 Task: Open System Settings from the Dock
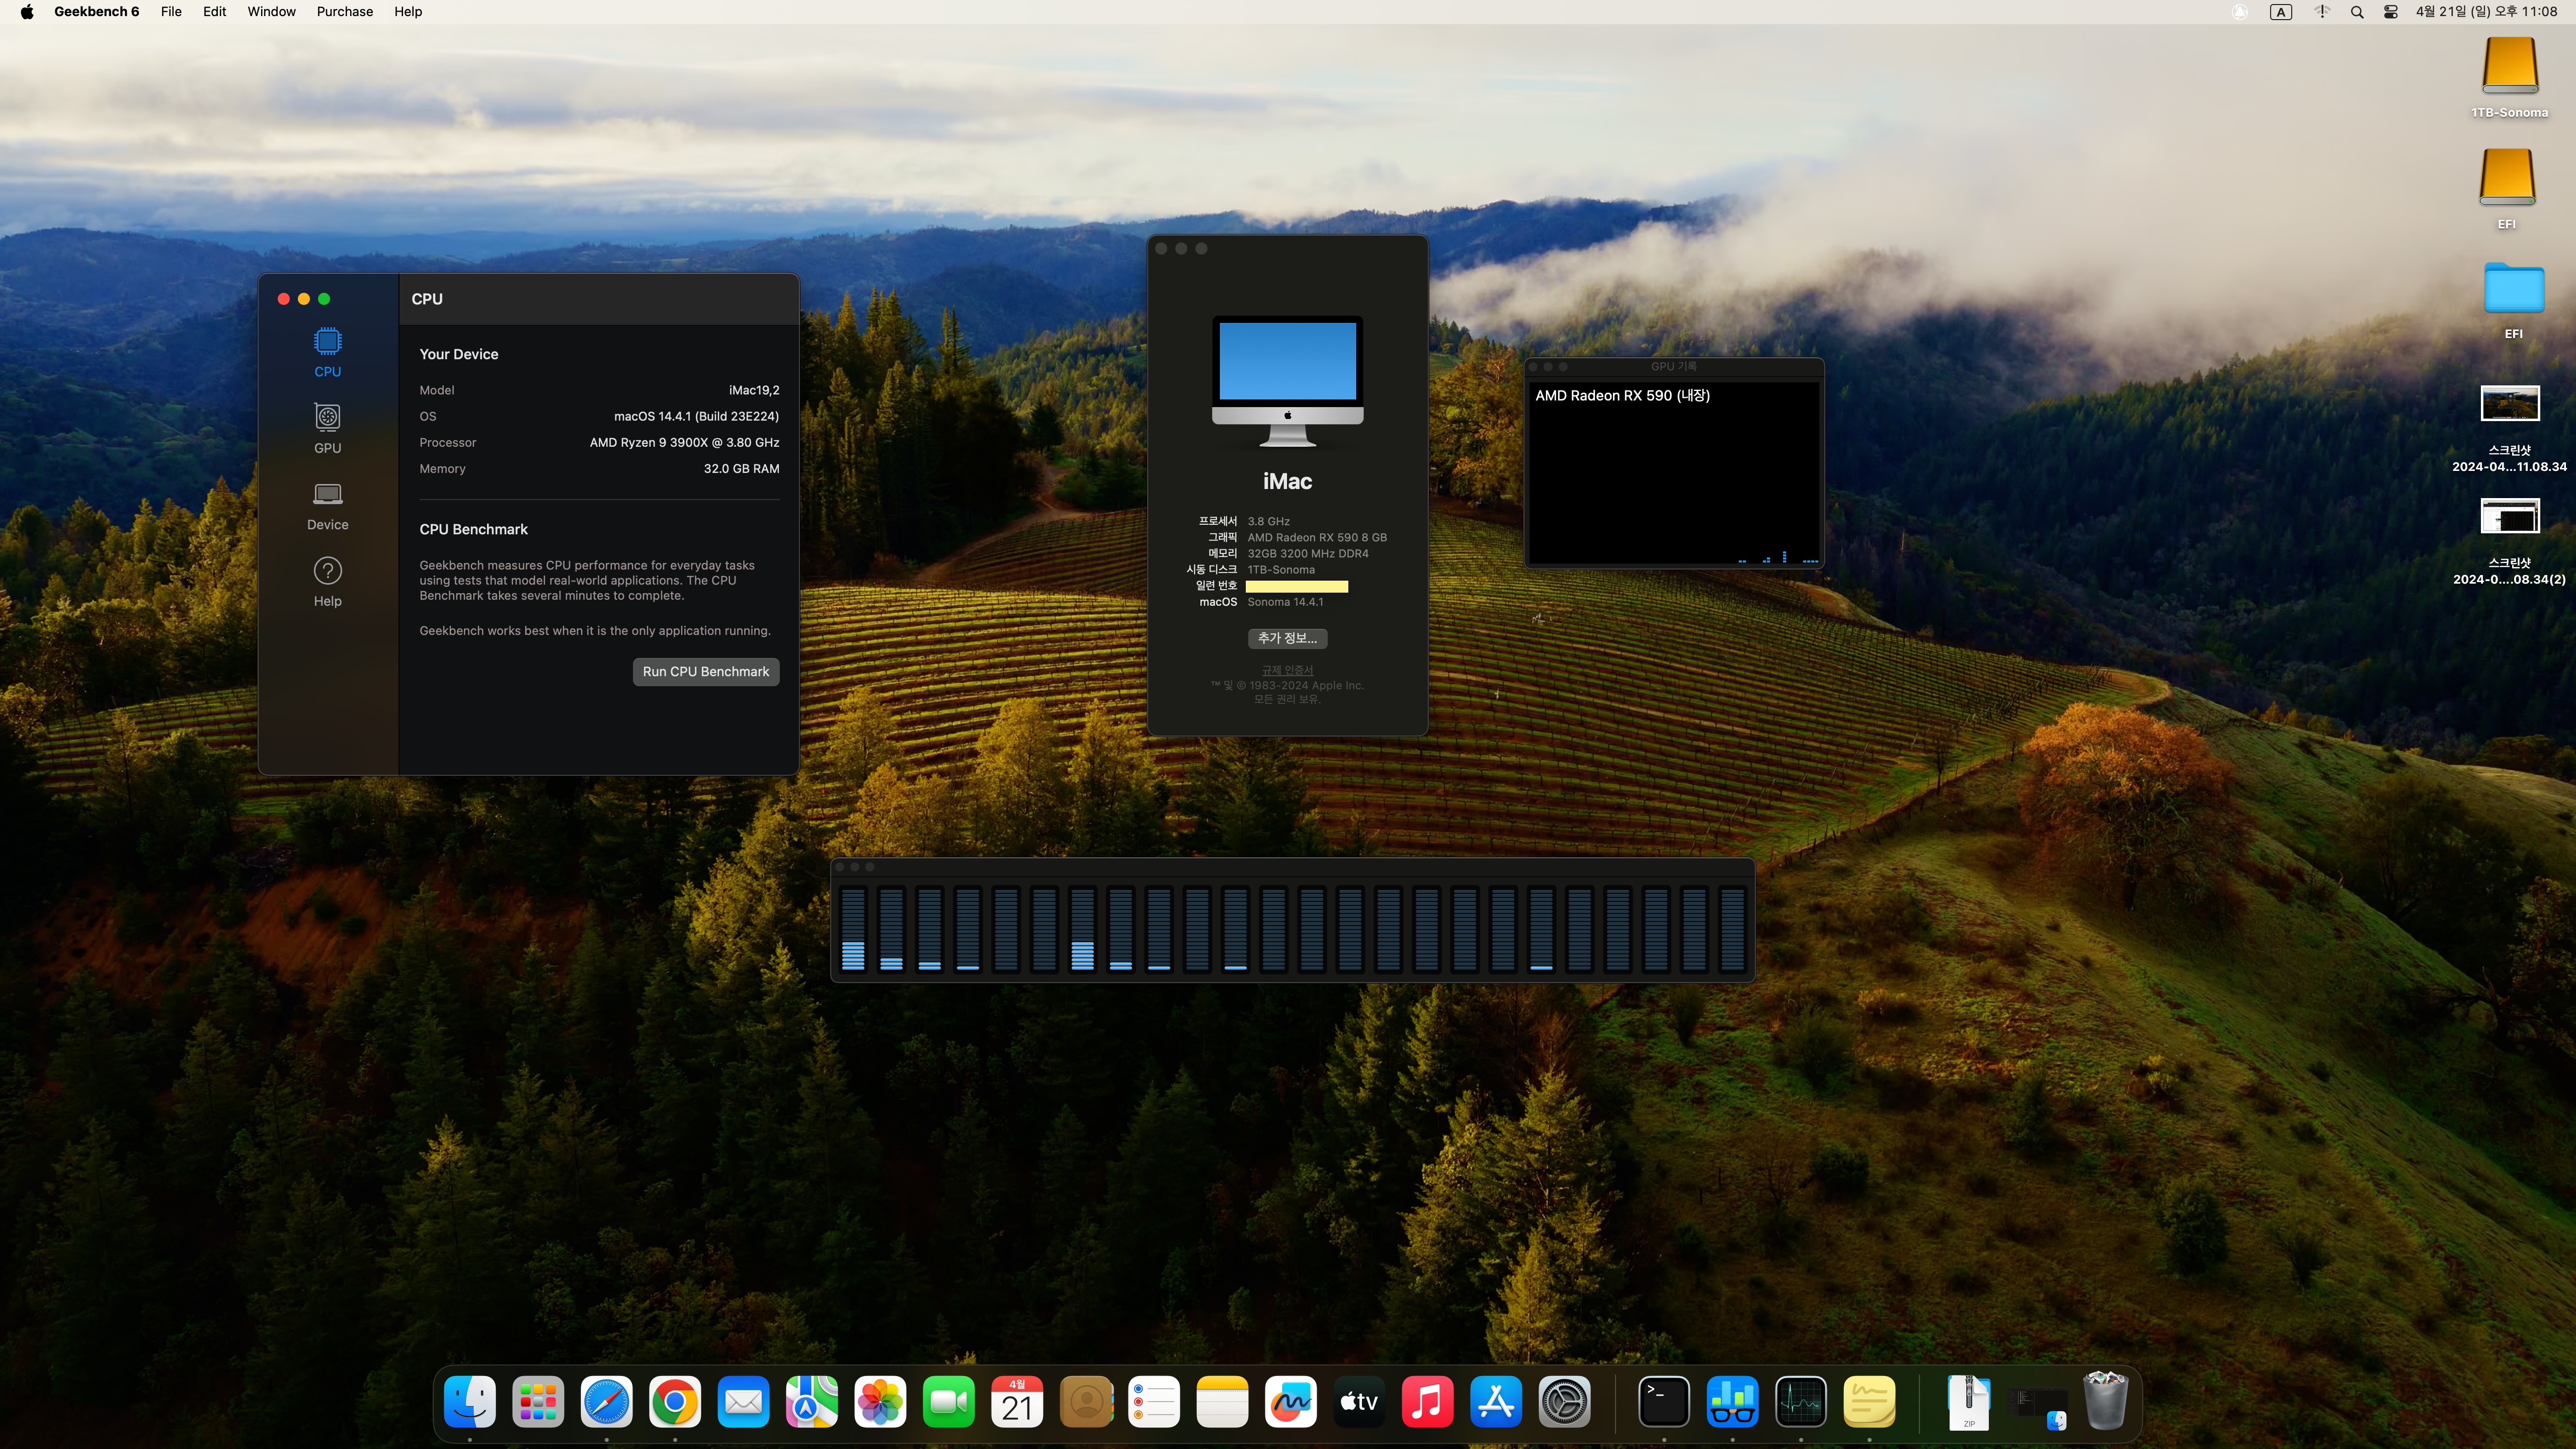point(1564,1401)
